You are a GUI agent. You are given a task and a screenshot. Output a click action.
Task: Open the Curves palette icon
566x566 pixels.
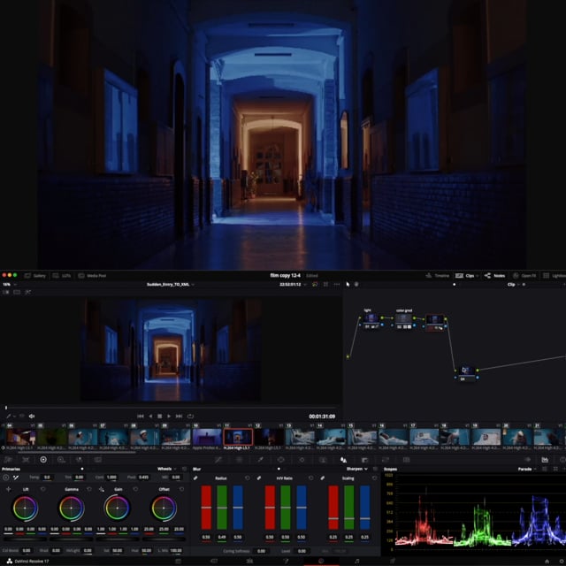(x=218, y=460)
